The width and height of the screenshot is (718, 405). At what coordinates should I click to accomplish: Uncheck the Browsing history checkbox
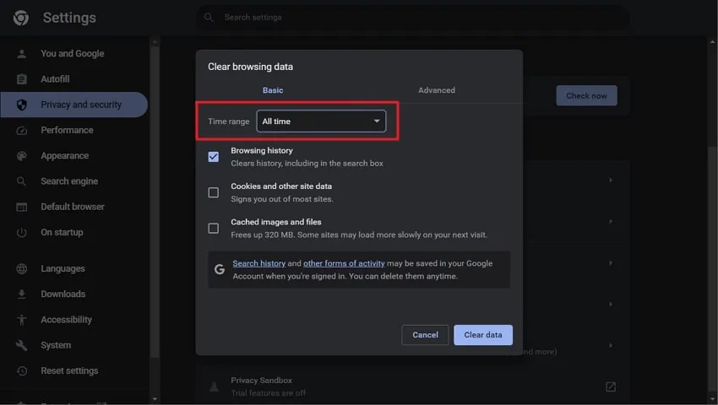tap(214, 157)
